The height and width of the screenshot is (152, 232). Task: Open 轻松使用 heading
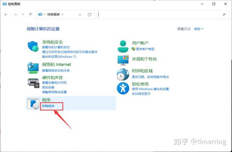(x=140, y=84)
